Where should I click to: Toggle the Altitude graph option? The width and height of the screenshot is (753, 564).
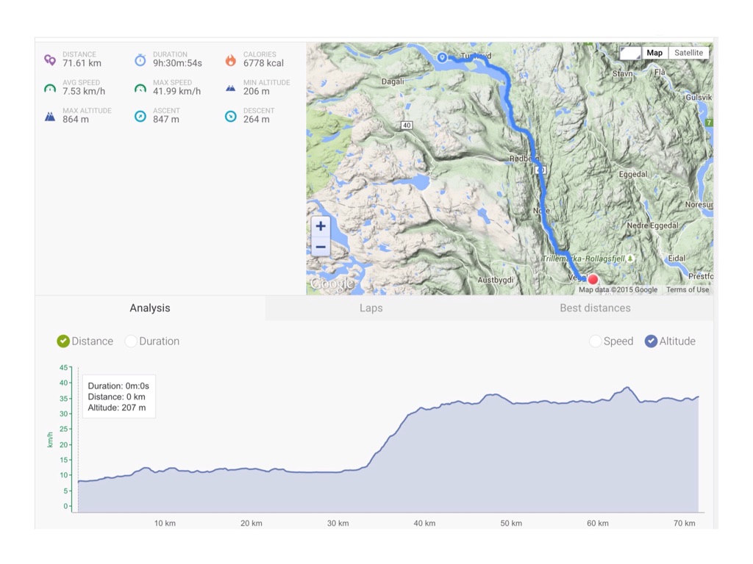[x=651, y=341]
